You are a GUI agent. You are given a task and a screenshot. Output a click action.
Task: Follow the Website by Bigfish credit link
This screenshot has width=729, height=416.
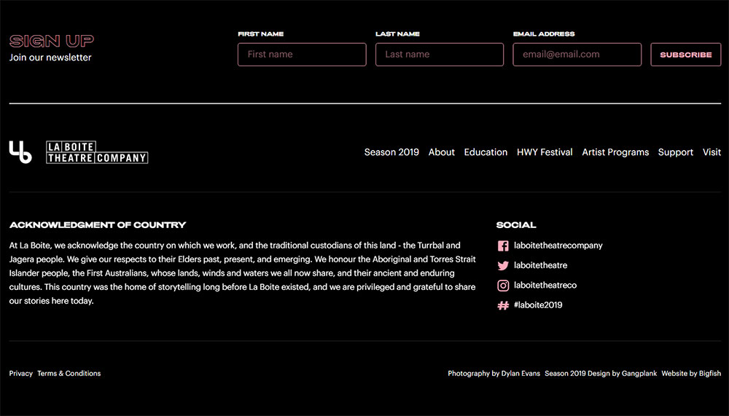coord(691,374)
